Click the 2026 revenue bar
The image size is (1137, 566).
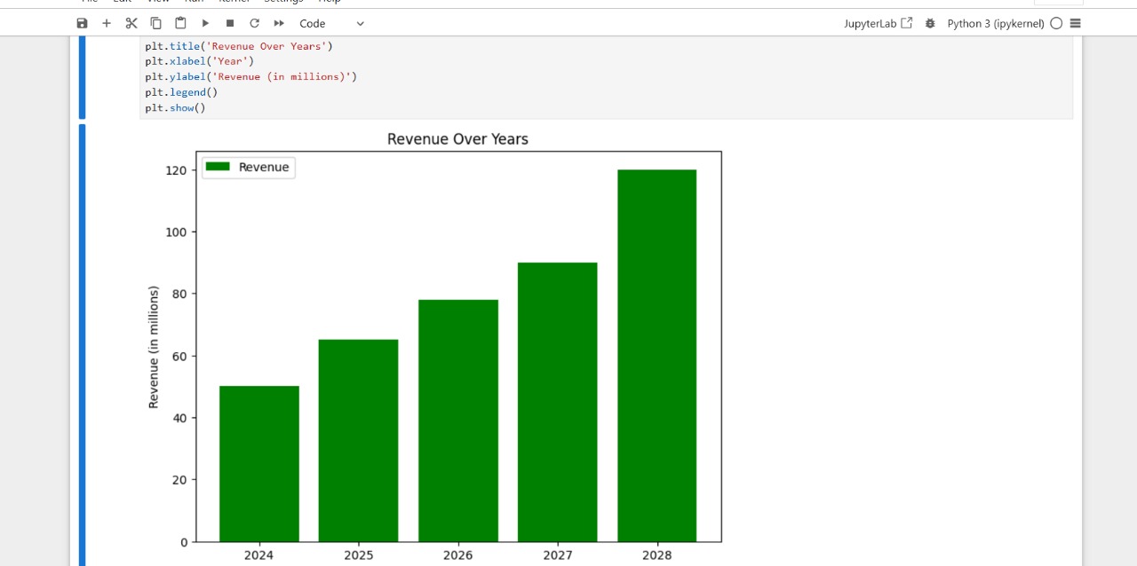[458, 421]
